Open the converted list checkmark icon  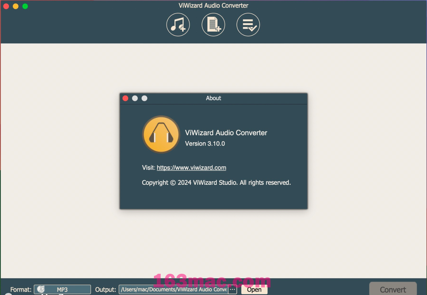[248, 24]
